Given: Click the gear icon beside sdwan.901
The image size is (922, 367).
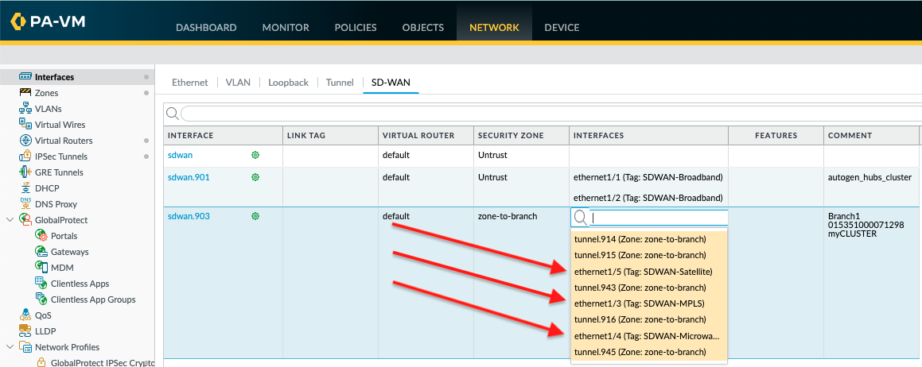Looking at the screenshot, I should [x=255, y=177].
